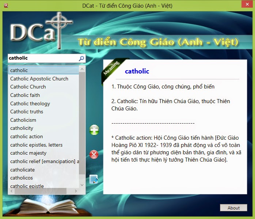Viewport: 255px width, 219px height.
Task: Click inside the search text field
Action: [x=42, y=58]
